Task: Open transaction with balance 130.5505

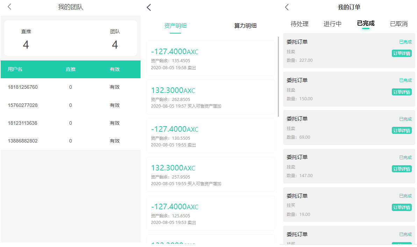Action: tap(210, 136)
